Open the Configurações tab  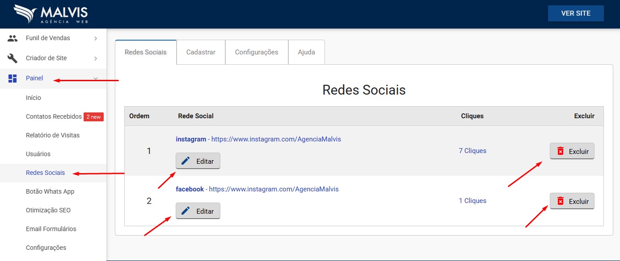[x=257, y=52]
